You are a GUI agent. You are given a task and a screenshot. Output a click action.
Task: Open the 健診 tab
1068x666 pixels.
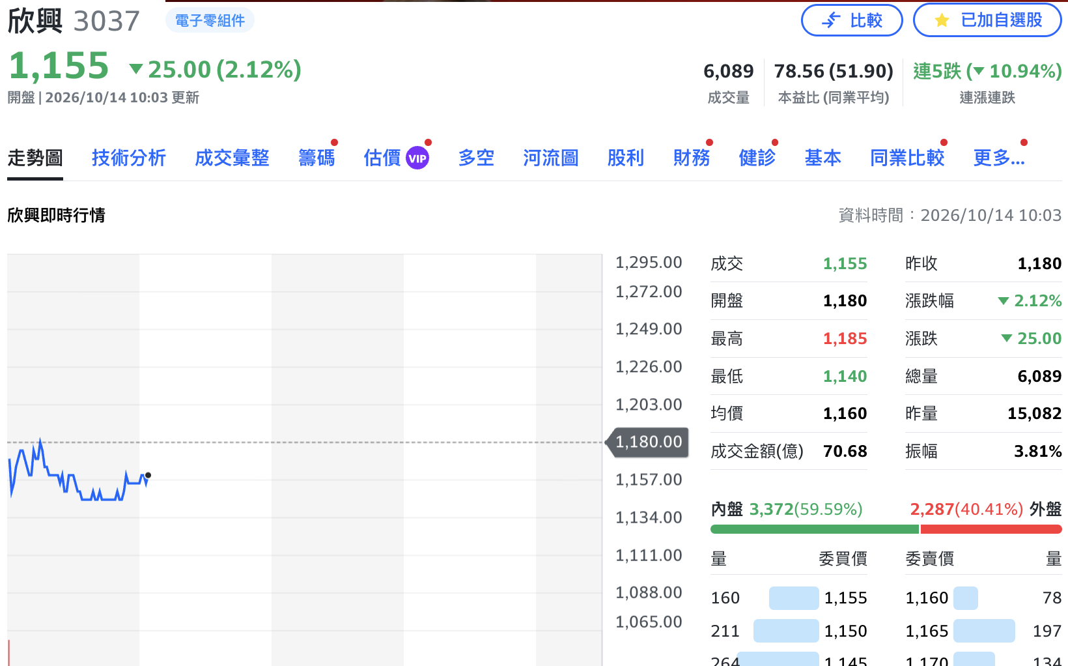pos(757,158)
